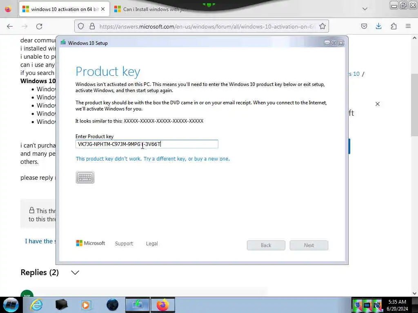
Task: Dismiss the web page banner with X
Action: pos(378,104)
